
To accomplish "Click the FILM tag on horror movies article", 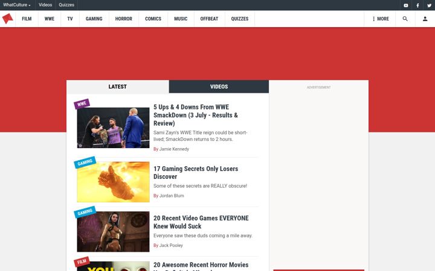I will coord(82,261).
